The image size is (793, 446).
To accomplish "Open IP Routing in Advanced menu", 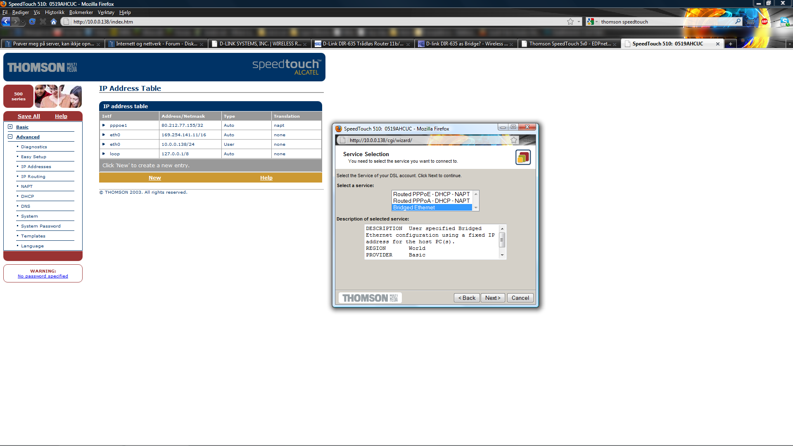I will point(33,177).
